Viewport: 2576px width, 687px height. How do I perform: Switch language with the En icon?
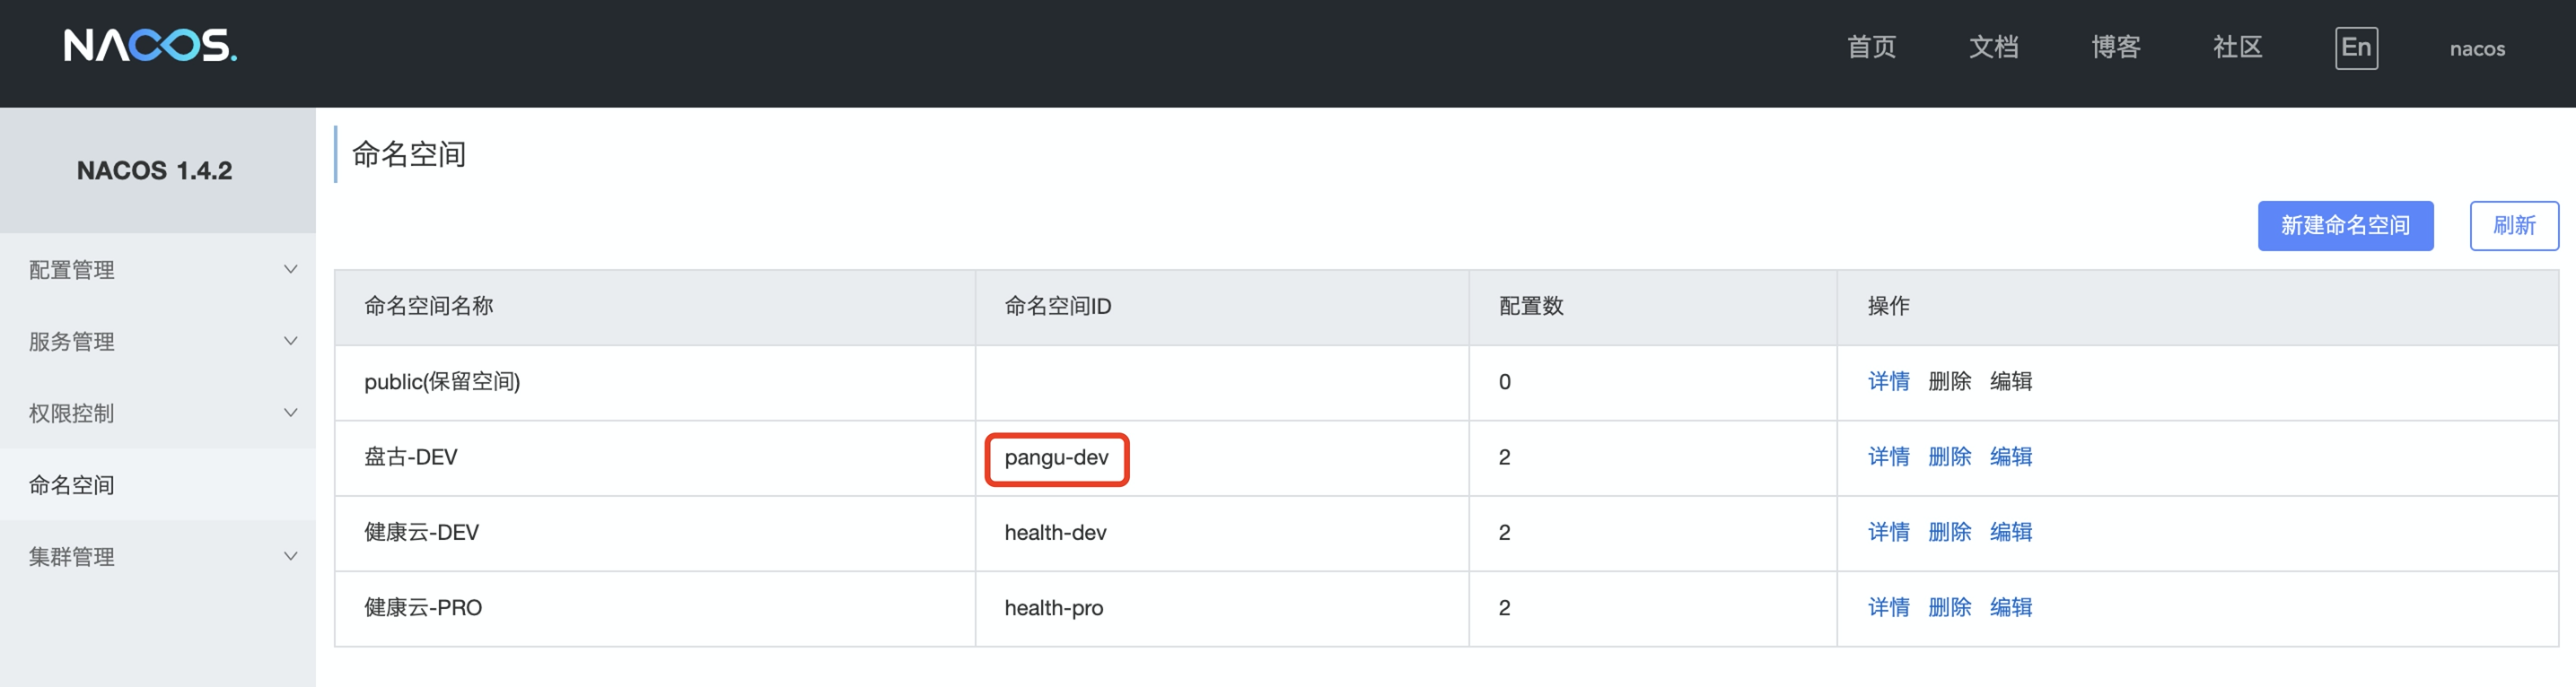(2356, 48)
